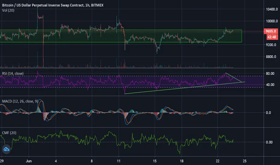The height and width of the screenshot is (165, 280).
Task: Click the RSI 80.00 axis value
Action: pos(270,73)
